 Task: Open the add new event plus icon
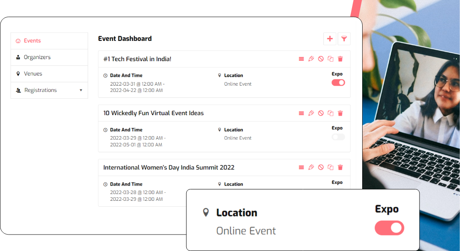click(330, 38)
